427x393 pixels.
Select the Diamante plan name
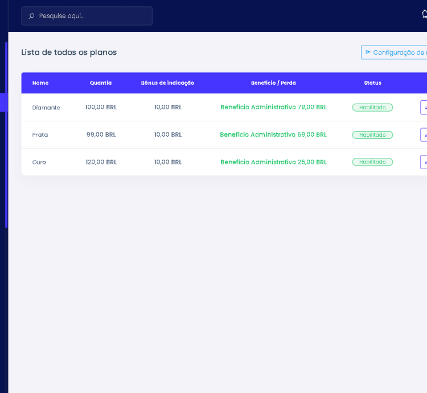pyautogui.click(x=46, y=108)
